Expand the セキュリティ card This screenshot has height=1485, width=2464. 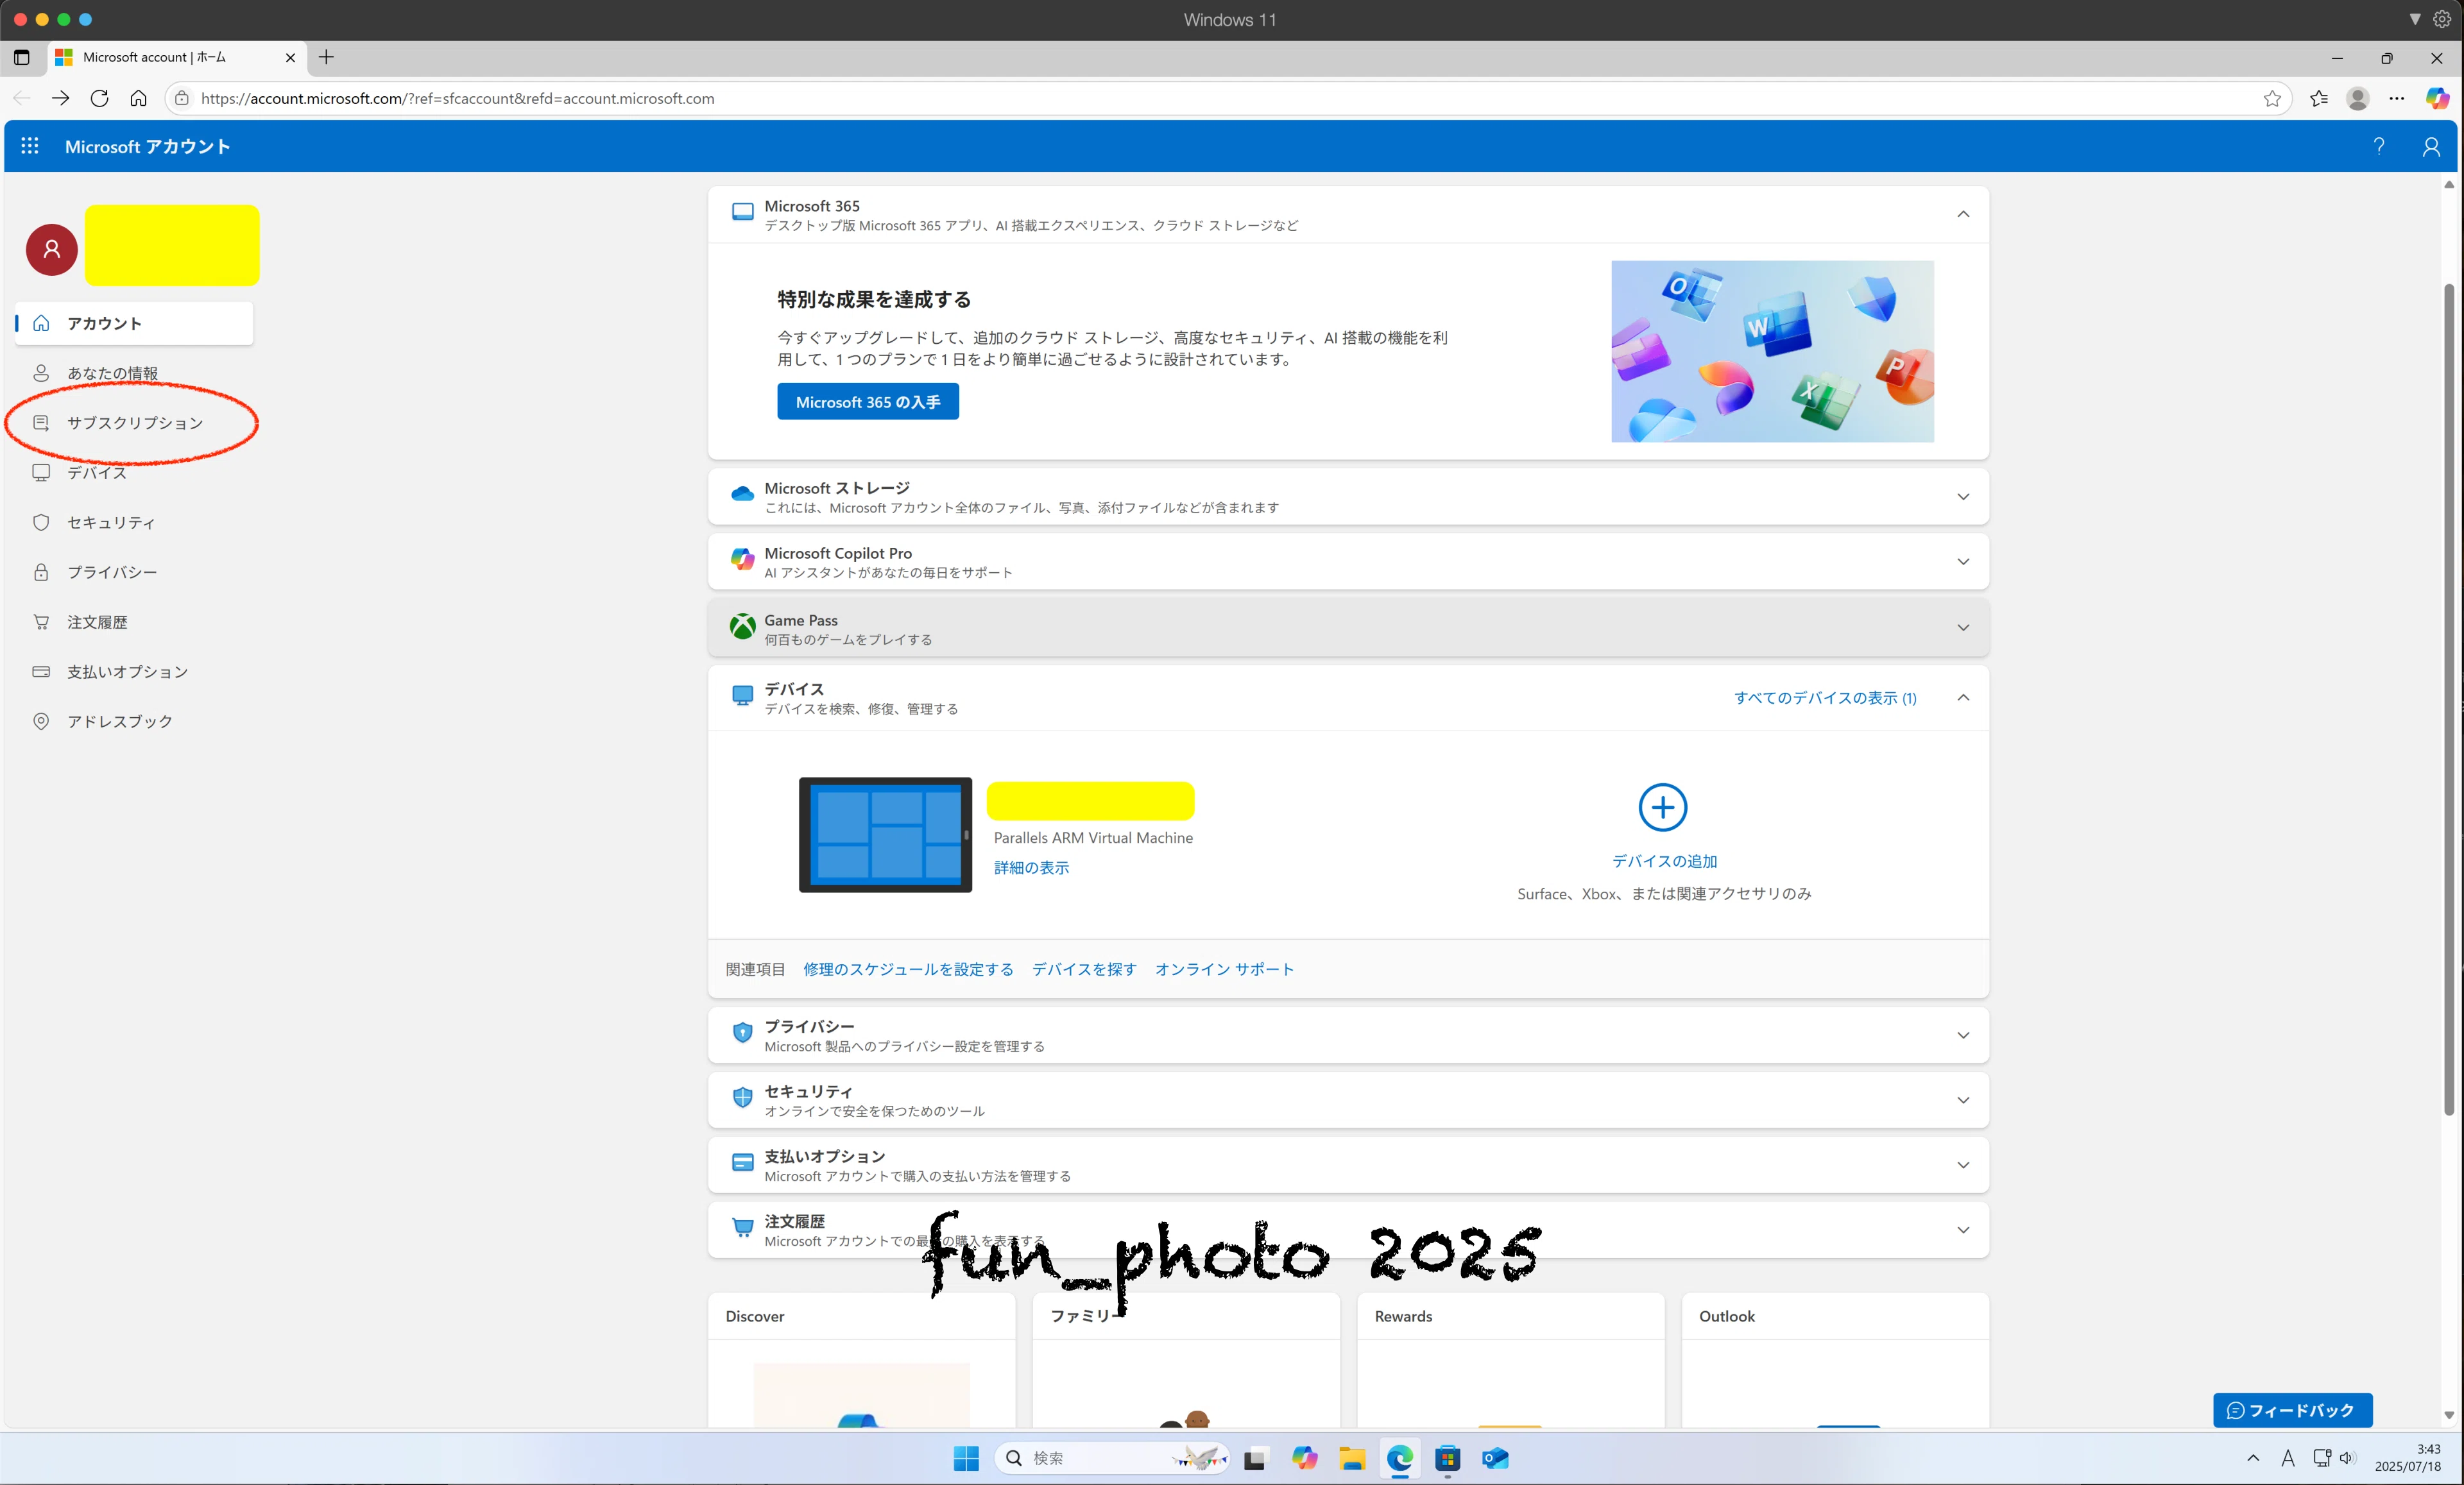(x=1963, y=1100)
